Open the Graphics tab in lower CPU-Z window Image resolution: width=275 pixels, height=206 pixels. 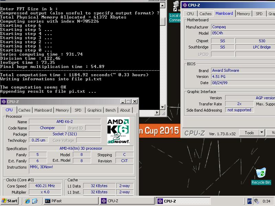(x=94, y=110)
